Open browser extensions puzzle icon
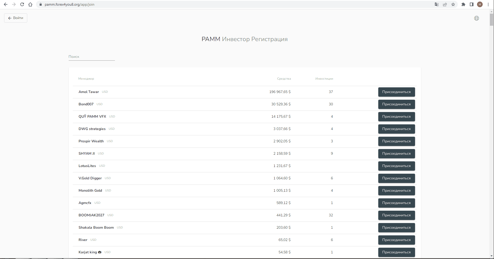The height and width of the screenshot is (259, 494). 463,4
